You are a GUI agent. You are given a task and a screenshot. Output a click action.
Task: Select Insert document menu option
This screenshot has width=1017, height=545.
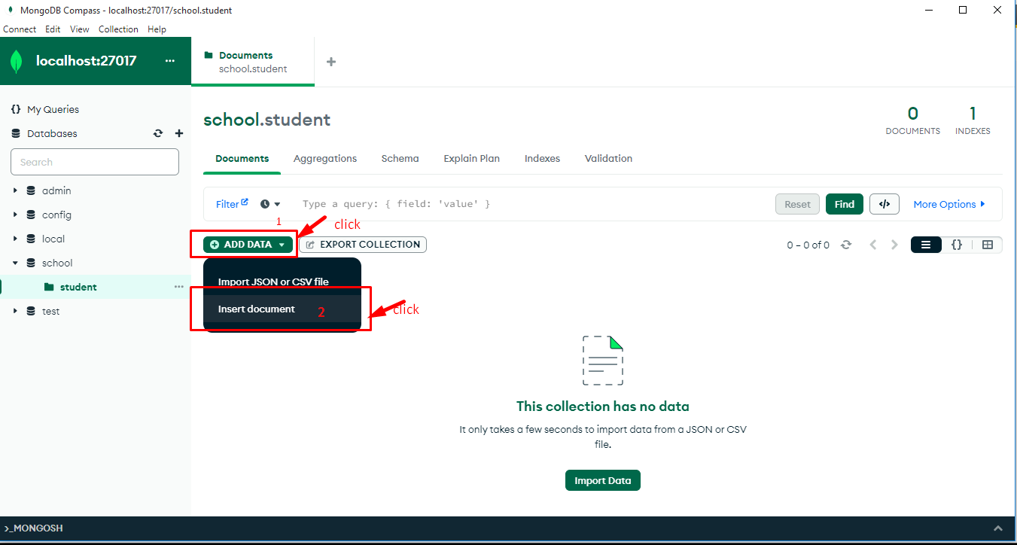coord(257,309)
